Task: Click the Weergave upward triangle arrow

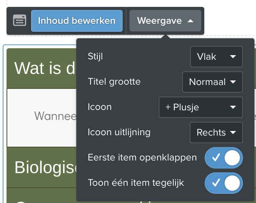Action: click(x=190, y=21)
